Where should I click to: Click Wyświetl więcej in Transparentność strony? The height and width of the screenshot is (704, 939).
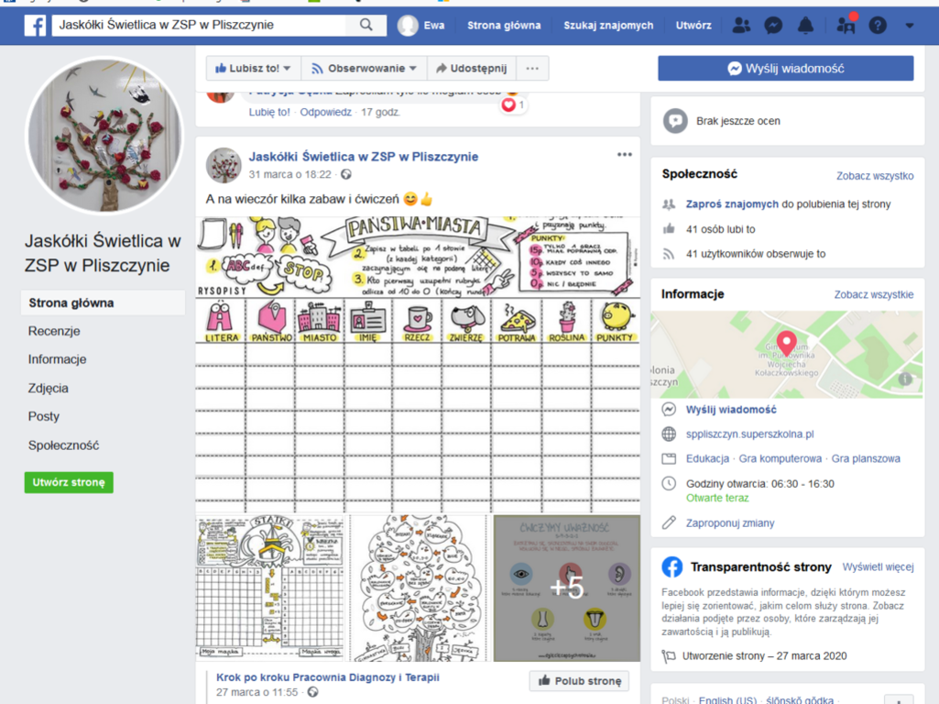[878, 566]
